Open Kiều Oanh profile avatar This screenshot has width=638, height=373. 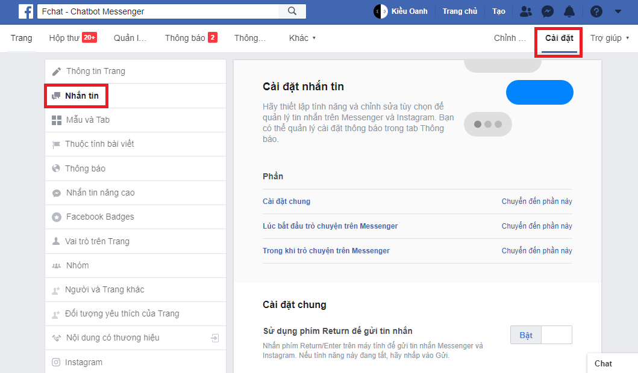tap(380, 11)
